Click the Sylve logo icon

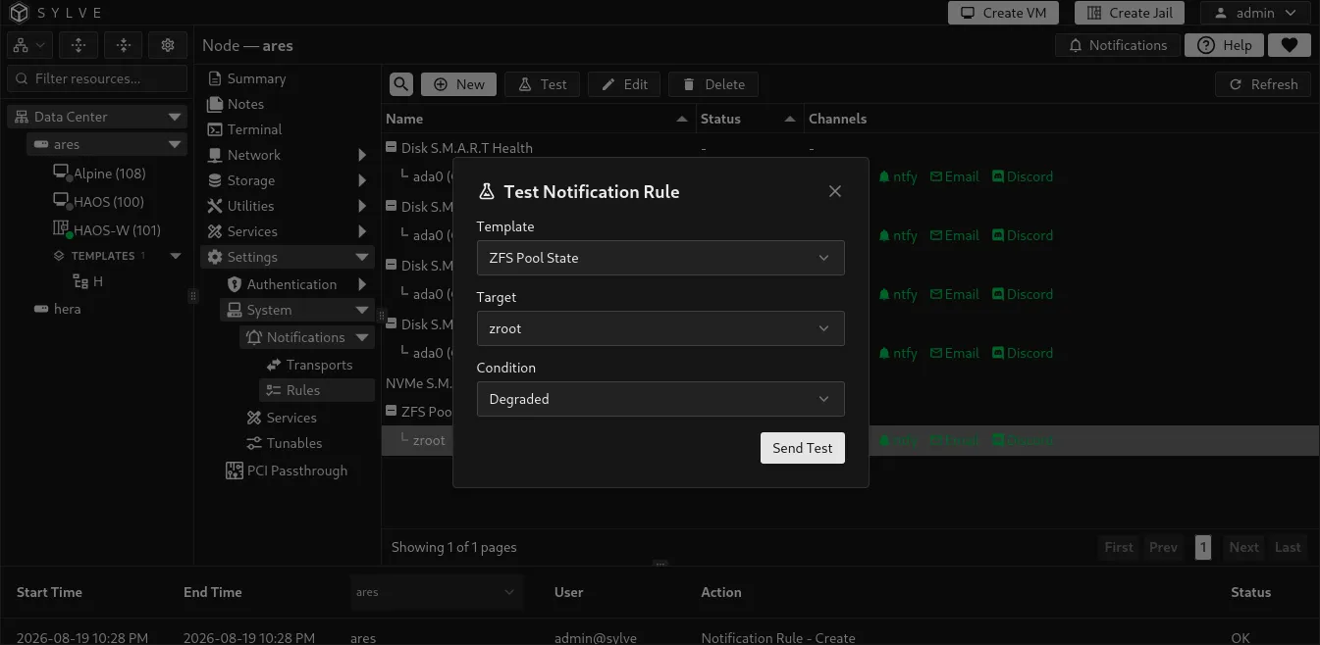(x=20, y=14)
